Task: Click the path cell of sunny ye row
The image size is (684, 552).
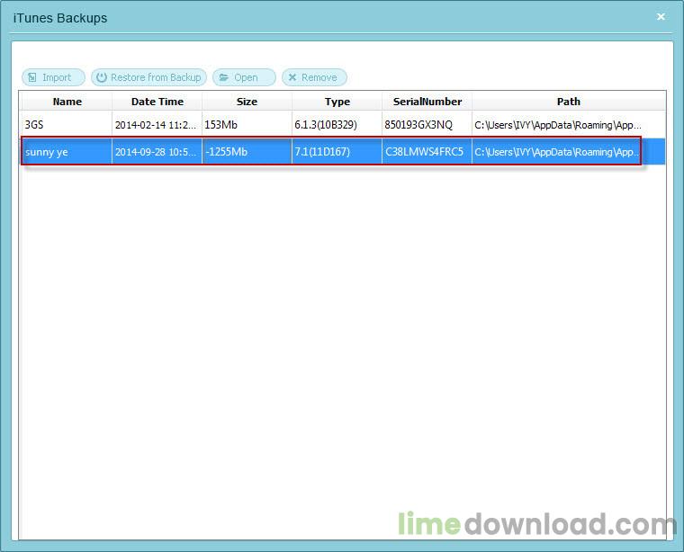Action: (569, 152)
